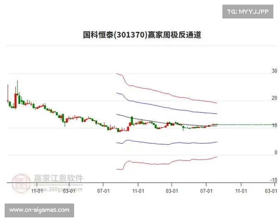Click the chart title 国科恒泰(301370)赢家周极反通道
Viewport: 278px width, 222px height.
[x=142, y=35]
